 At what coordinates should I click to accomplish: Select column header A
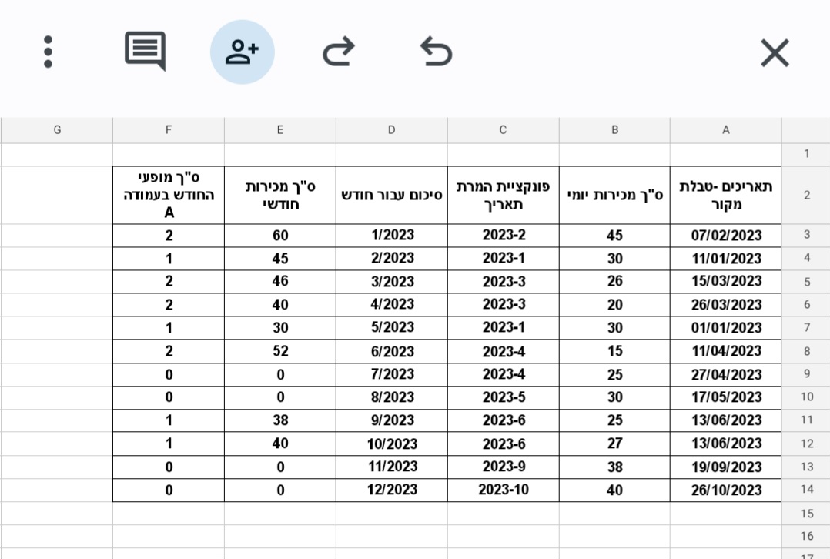click(725, 129)
